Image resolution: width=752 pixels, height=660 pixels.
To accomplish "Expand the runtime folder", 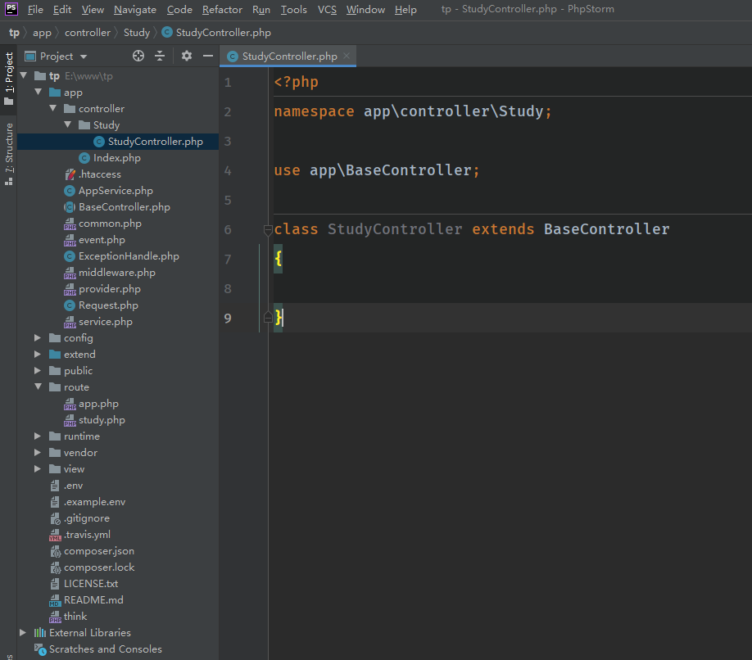I will (38, 436).
